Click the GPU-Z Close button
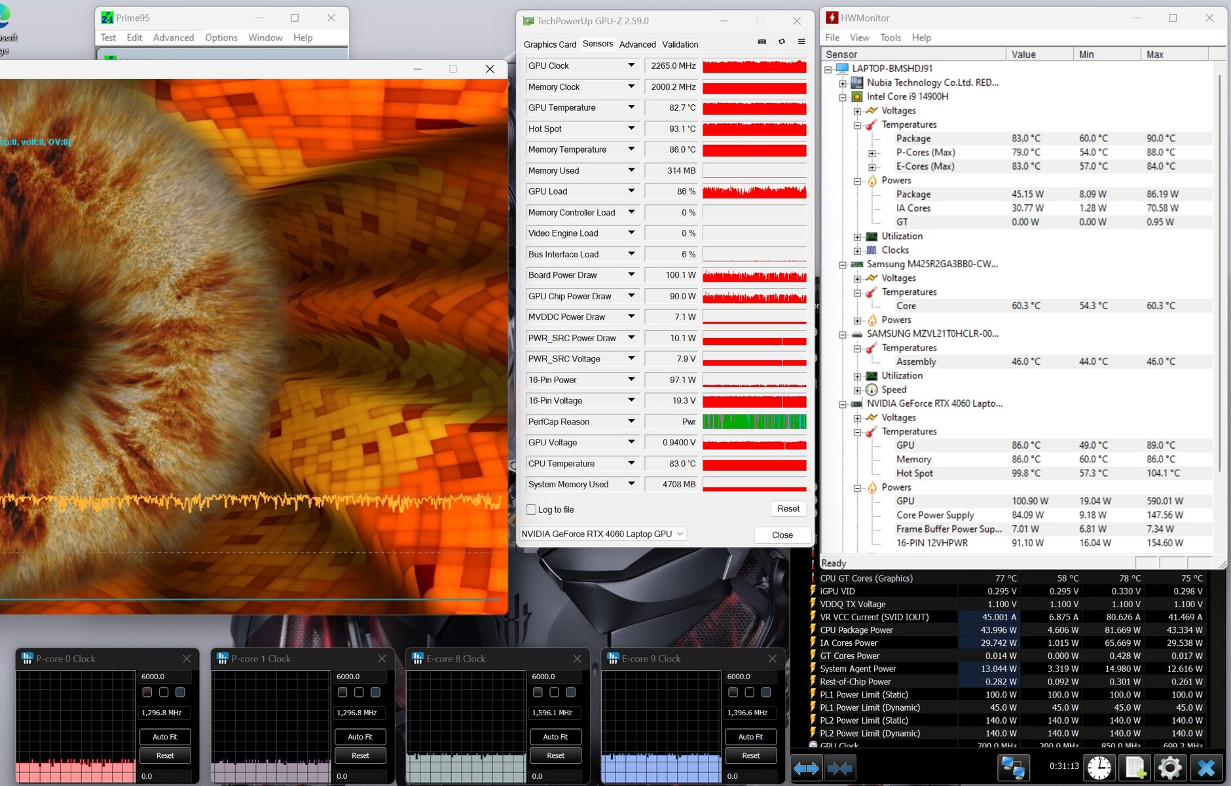1231x786 pixels. pos(782,534)
